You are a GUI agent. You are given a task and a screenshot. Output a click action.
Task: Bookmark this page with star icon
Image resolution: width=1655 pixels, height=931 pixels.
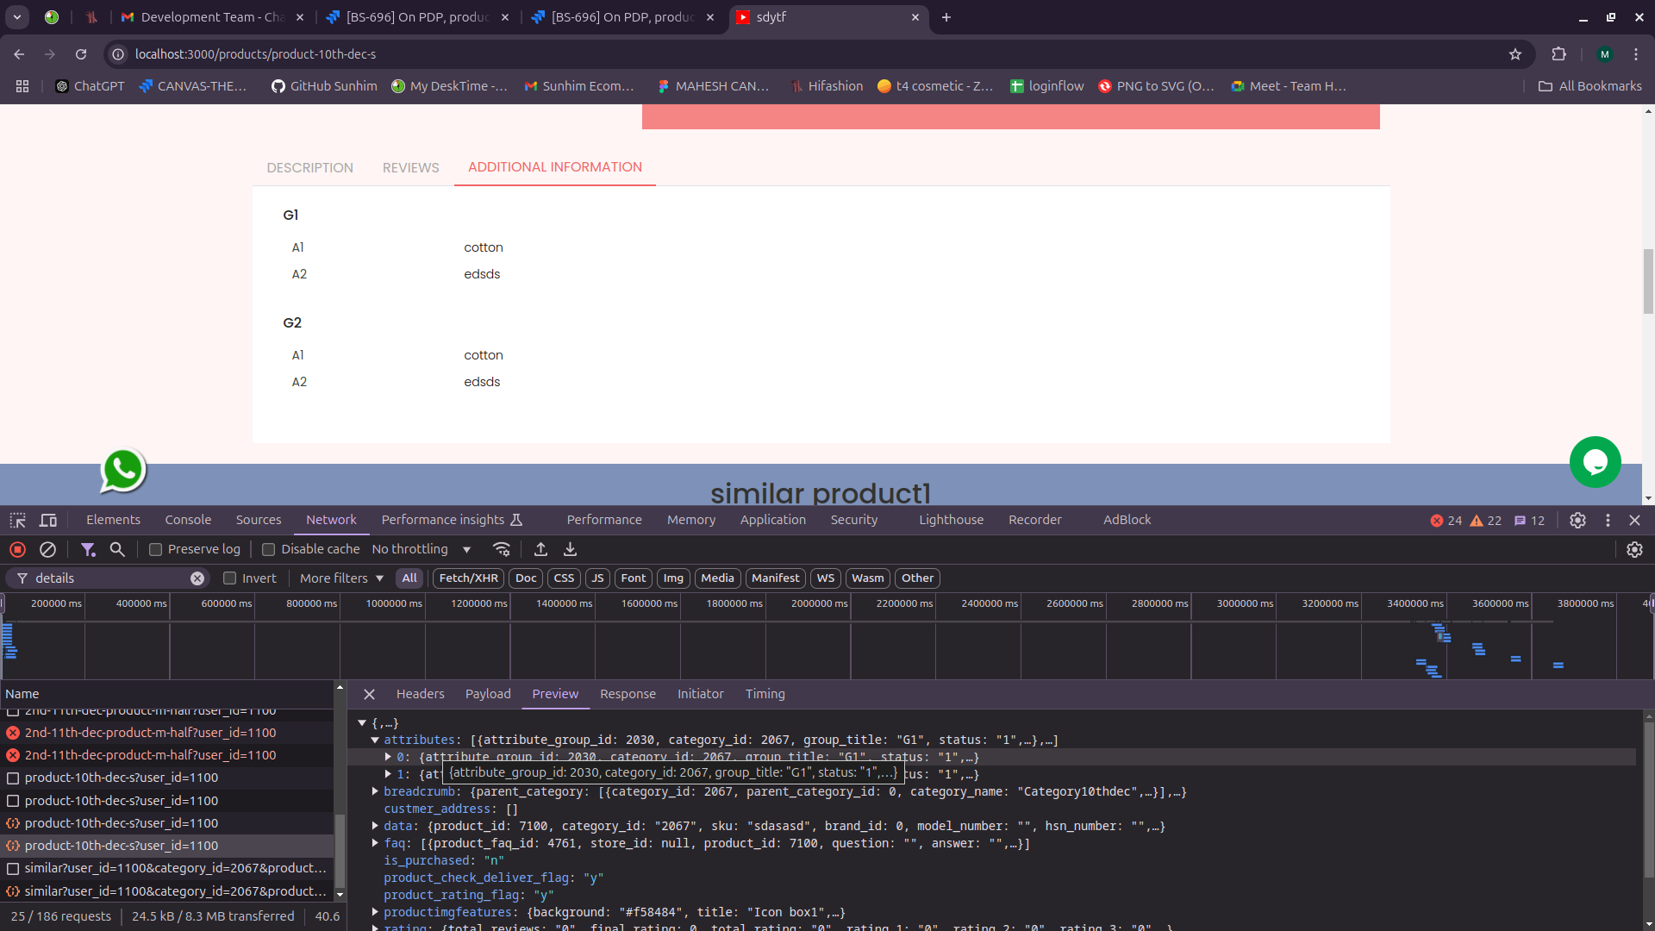(x=1515, y=54)
